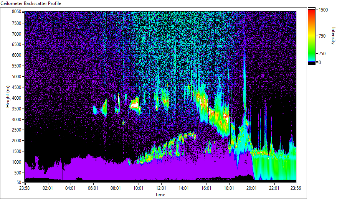Click the 22:01 time tick label
This screenshot has height=199, width=337.
tap(274, 188)
